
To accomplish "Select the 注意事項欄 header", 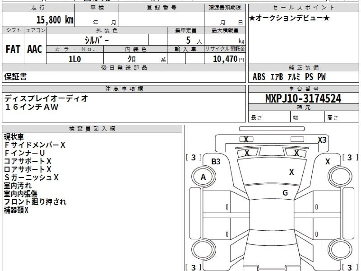I will (124, 89).
